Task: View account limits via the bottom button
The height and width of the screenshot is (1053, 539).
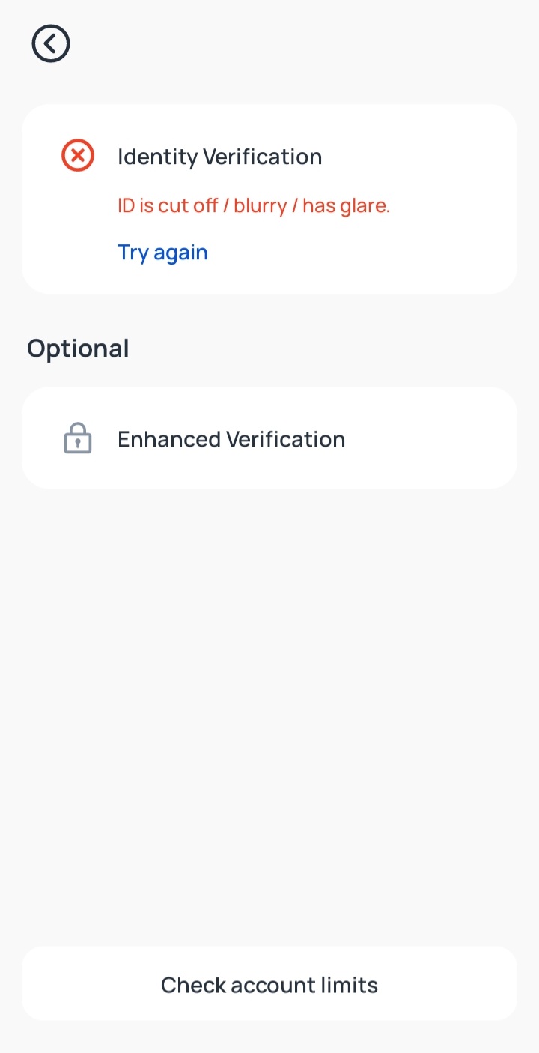Action: pyautogui.click(x=269, y=984)
